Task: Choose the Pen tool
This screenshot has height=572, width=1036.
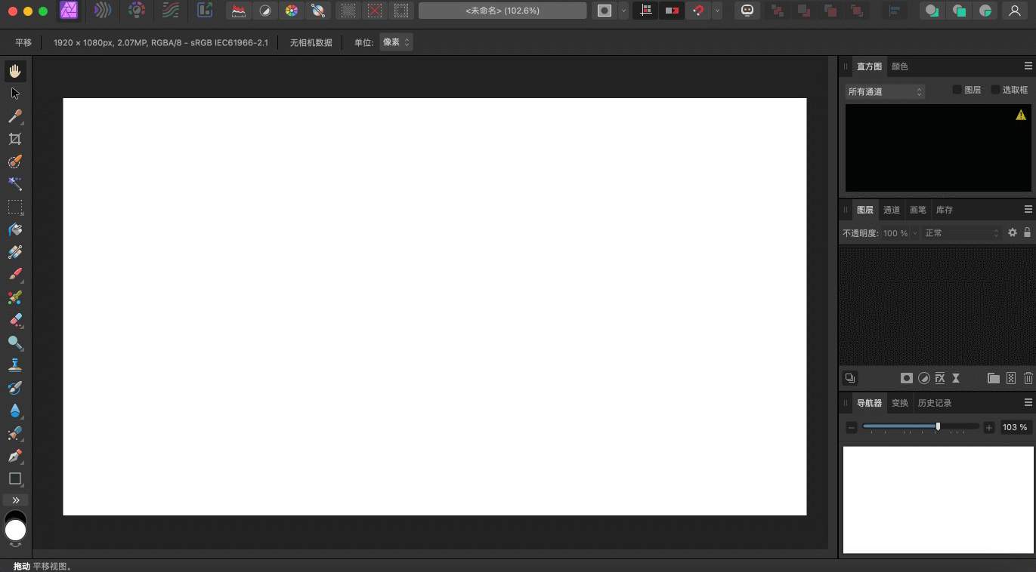Action: pos(15,456)
